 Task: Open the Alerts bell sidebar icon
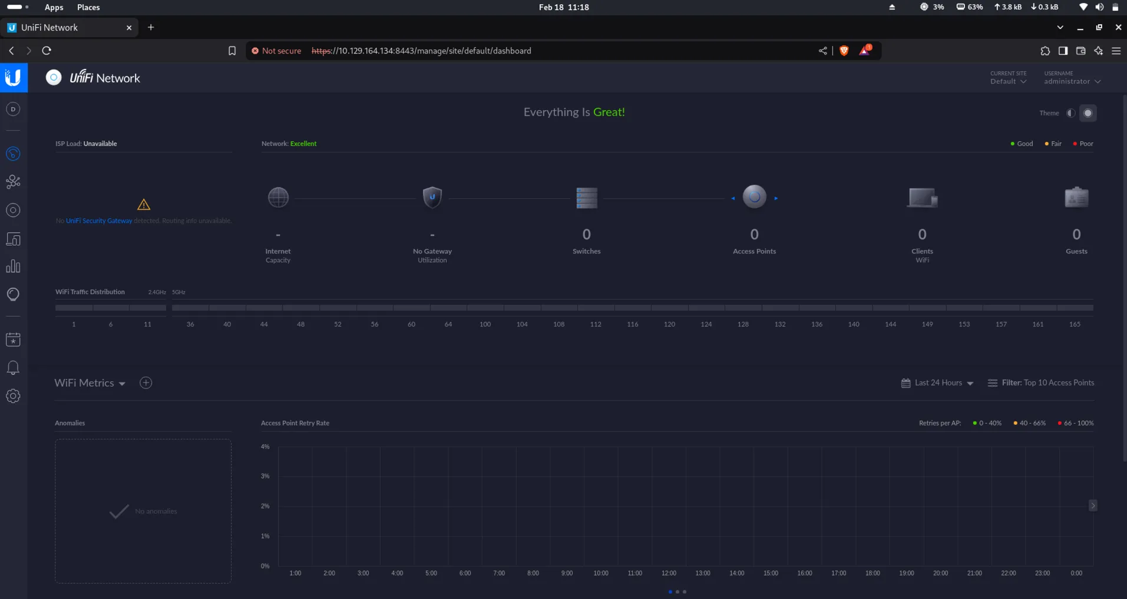coord(13,368)
